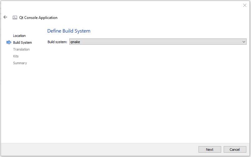The height and width of the screenshot is (157, 251).
Task: Click the Kits step label
Action: (x=16, y=56)
